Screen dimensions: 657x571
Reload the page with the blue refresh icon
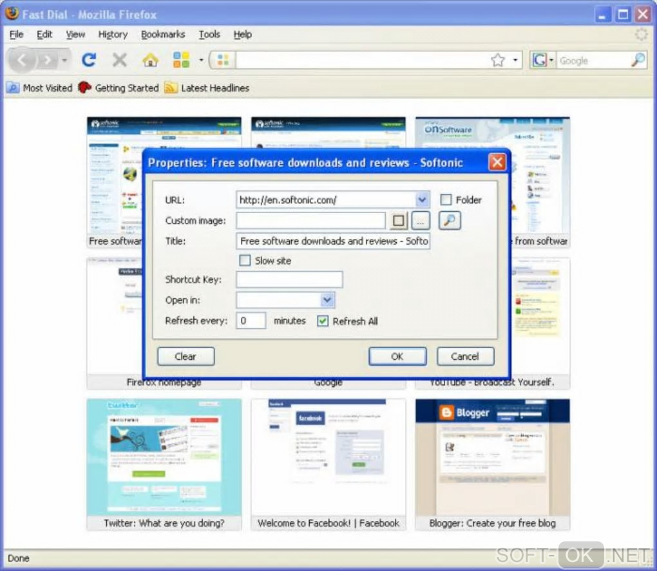(x=89, y=60)
